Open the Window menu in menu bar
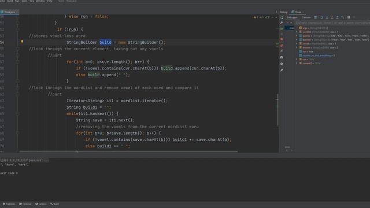This screenshot has width=370, height=208. coord(40,1)
